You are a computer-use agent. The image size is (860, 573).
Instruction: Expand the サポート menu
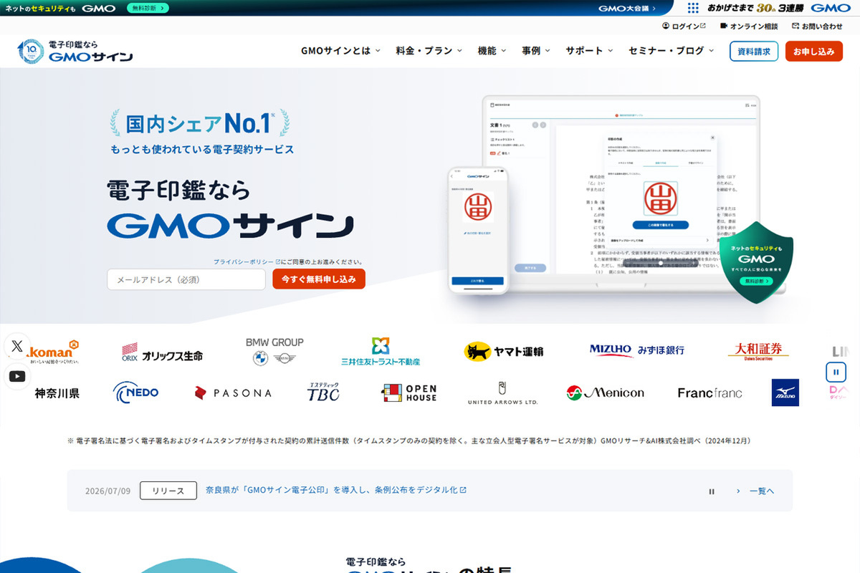(x=589, y=51)
